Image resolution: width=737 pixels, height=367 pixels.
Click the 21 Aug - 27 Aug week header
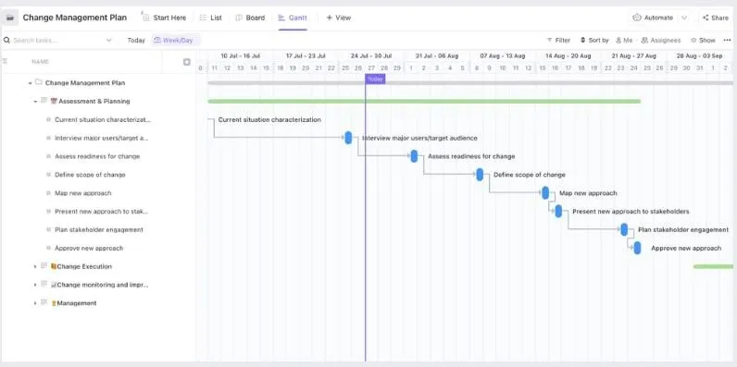[x=633, y=55]
